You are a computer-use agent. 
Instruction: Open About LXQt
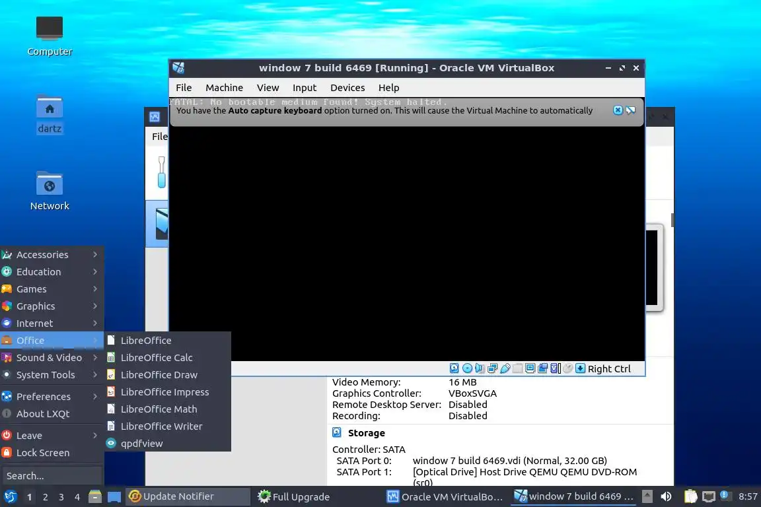pyautogui.click(x=52, y=414)
